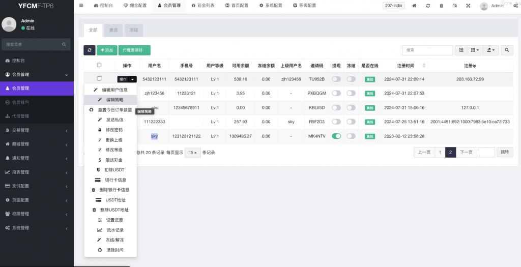521x267 pixels.
Task: Go to page 1 in pagination
Action: (440, 152)
